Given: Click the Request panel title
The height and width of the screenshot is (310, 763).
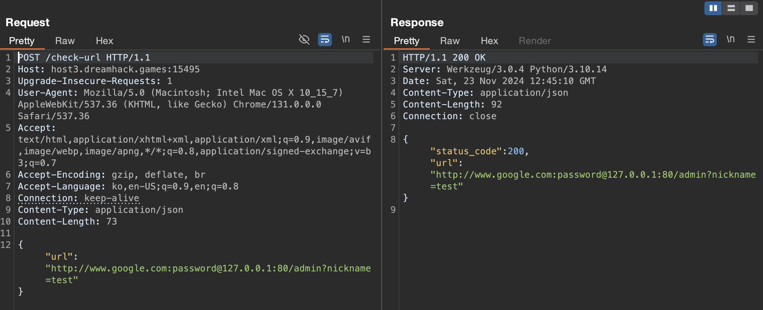Looking at the screenshot, I should 28,22.
